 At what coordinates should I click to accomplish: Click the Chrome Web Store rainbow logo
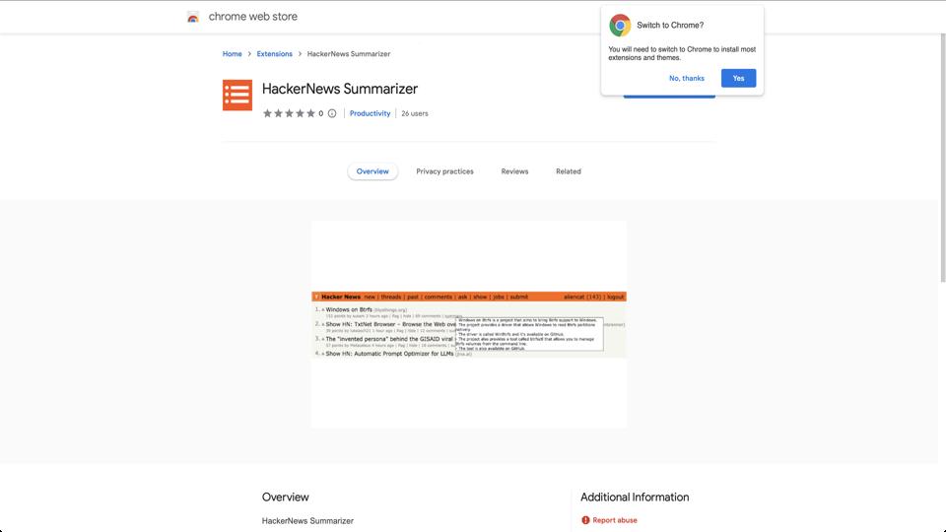click(193, 17)
